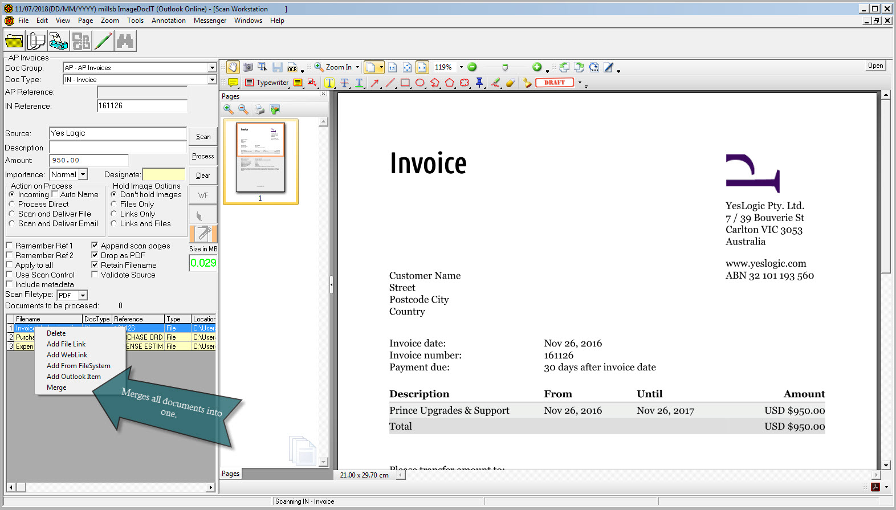Expand the page layout dropdown arrow

coord(381,67)
